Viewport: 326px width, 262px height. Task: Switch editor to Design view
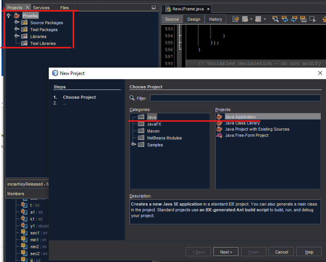[x=194, y=19]
